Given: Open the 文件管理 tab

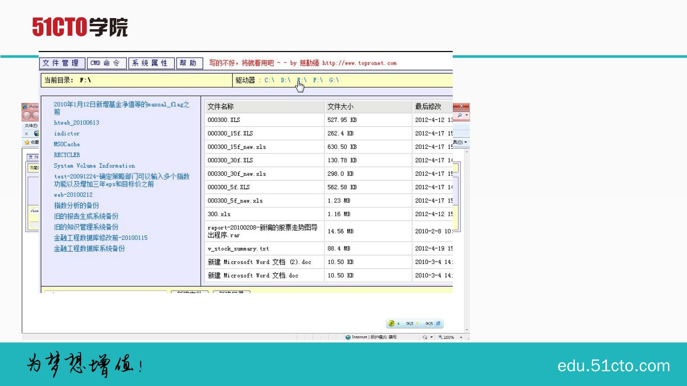Looking at the screenshot, I should coord(62,63).
